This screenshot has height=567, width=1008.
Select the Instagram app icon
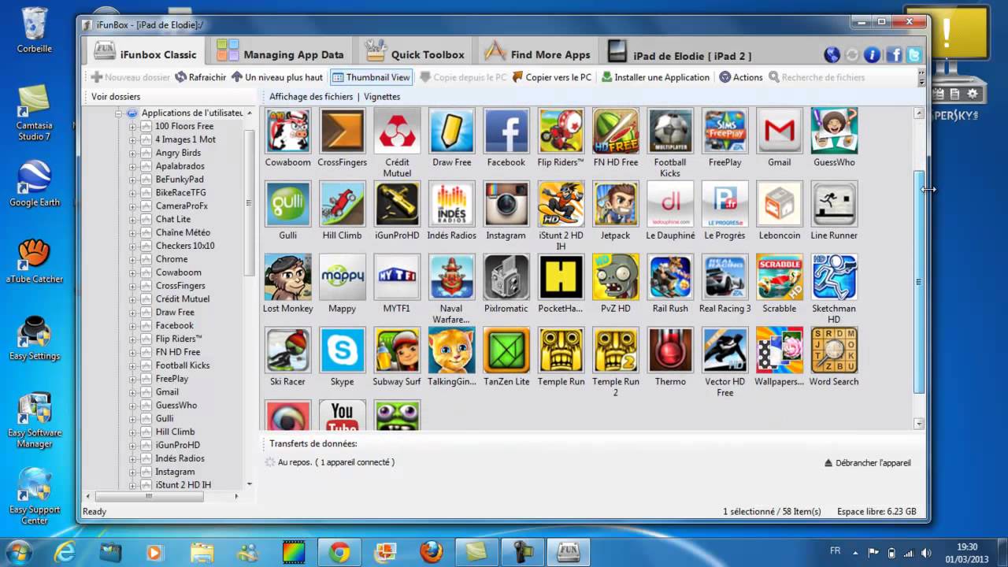click(x=506, y=204)
